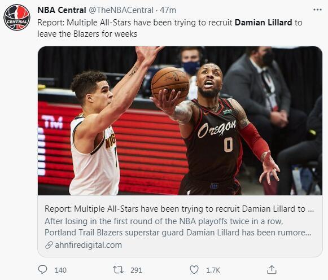The height and width of the screenshot is (280, 328).
Task: Click the 140 replies count
Action: click(60, 270)
